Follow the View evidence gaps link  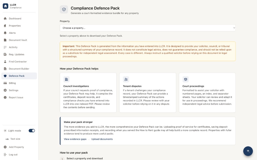(75, 139)
